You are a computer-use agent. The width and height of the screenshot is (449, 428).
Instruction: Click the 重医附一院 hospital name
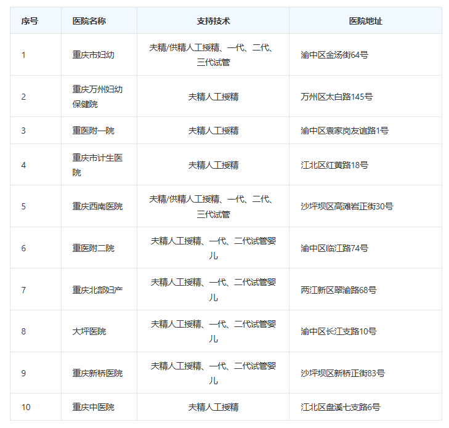(x=94, y=131)
